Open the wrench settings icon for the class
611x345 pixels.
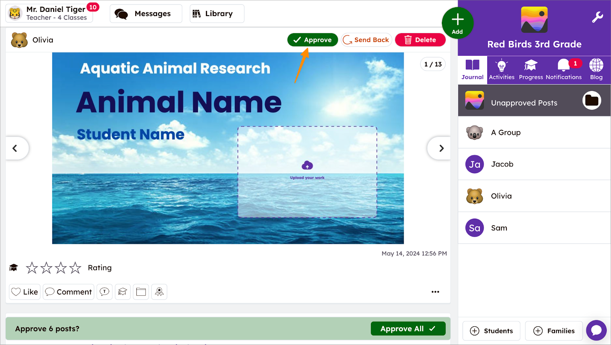point(598,17)
